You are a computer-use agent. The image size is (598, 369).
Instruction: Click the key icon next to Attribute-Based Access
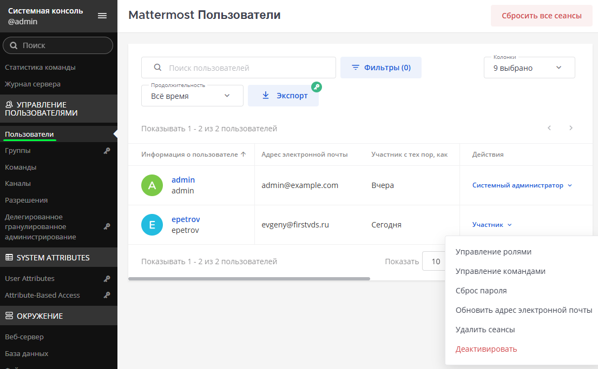coord(107,295)
